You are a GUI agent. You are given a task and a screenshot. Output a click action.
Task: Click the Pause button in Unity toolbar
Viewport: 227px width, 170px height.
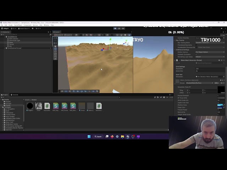coord(119,28)
